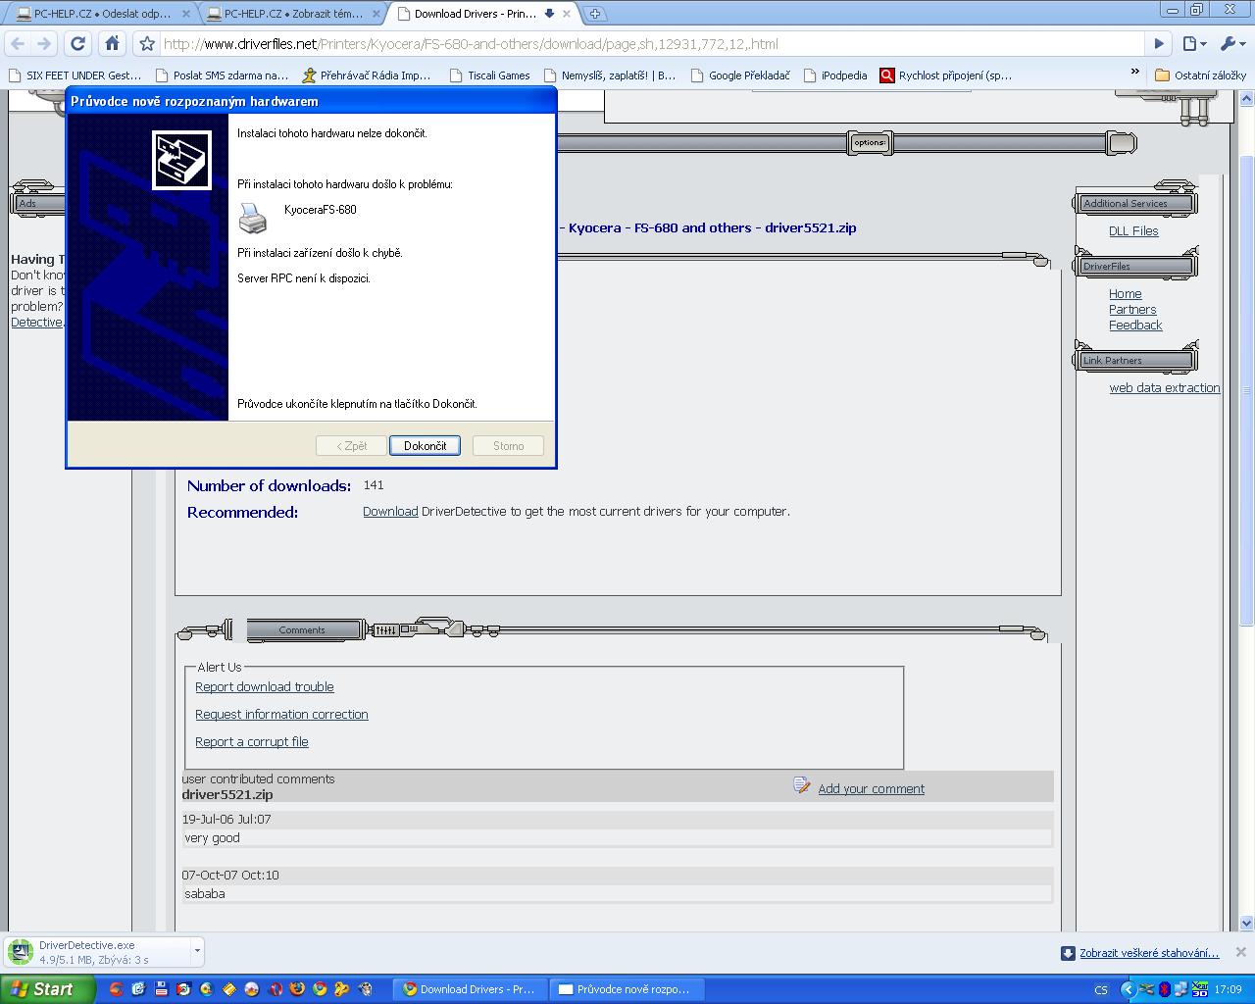Open the 'Rychlost připojení' bookmark
The width and height of the screenshot is (1255, 1004).
[x=946, y=75]
